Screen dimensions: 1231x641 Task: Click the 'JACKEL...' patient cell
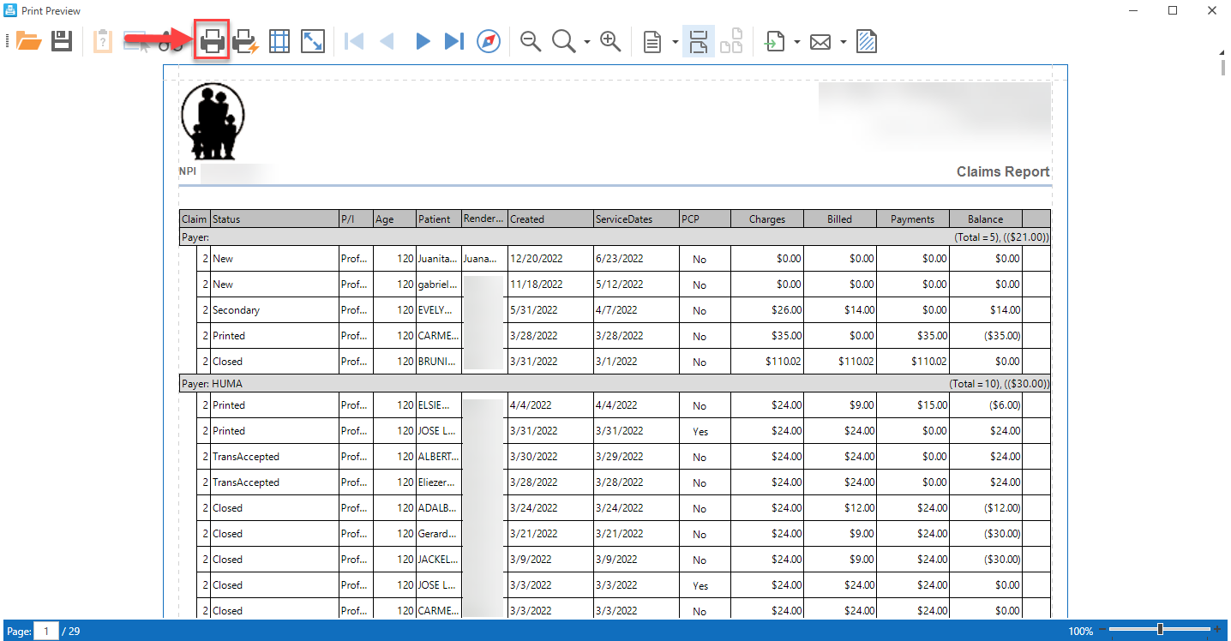pos(438,560)
